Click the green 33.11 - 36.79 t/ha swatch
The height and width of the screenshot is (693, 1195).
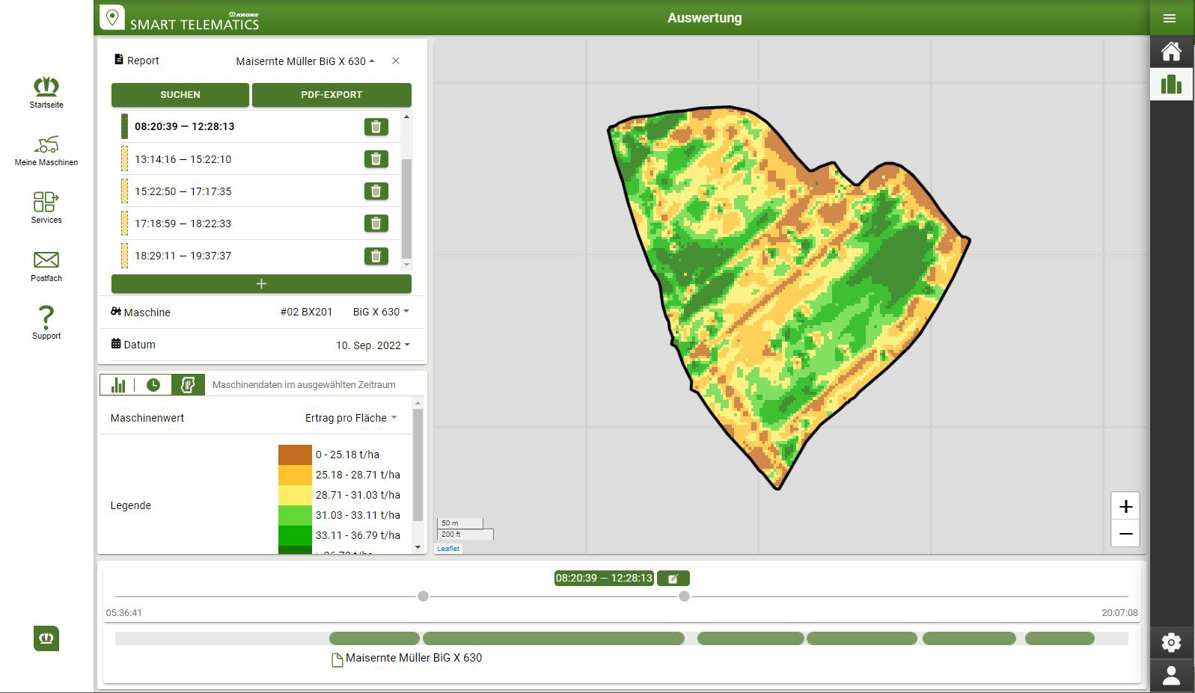click(x=295, y=535)
